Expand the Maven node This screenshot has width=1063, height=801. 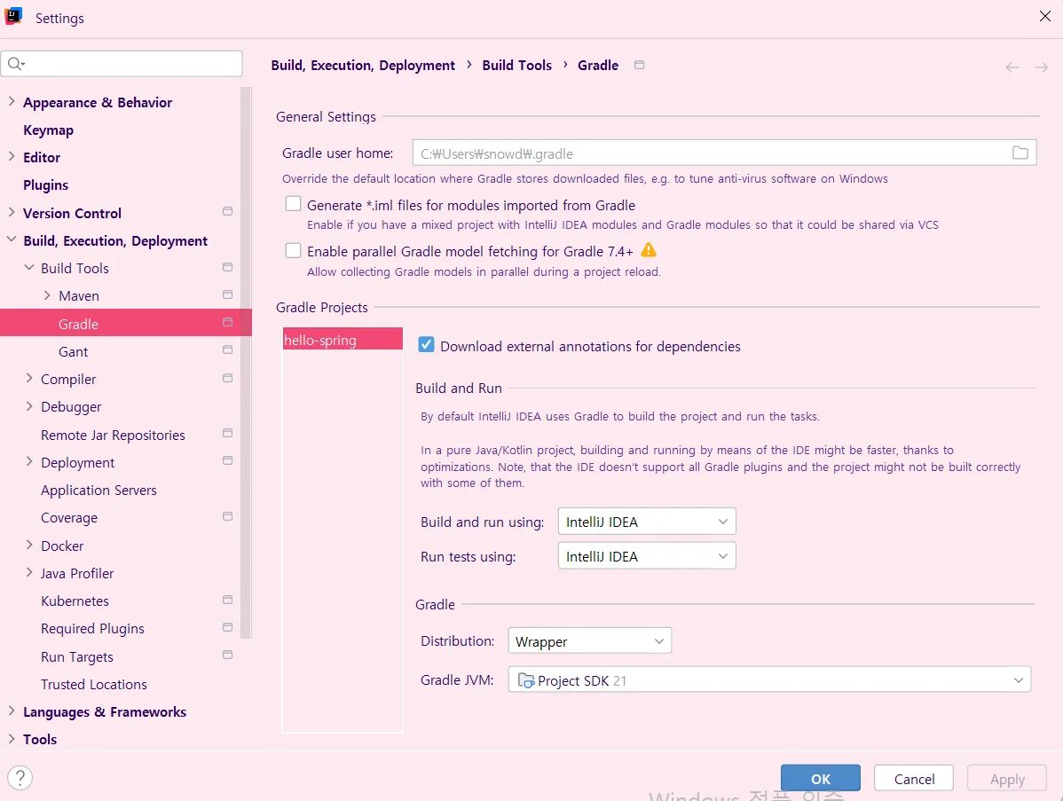tap(47, 295)
